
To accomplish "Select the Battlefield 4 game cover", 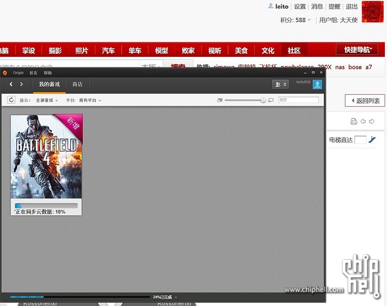I will click(x=47, y=156).
